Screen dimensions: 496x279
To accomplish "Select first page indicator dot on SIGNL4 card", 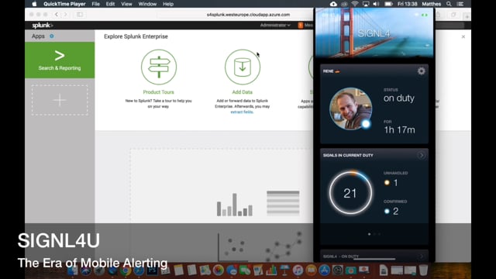I will click(x=369, y=234).
